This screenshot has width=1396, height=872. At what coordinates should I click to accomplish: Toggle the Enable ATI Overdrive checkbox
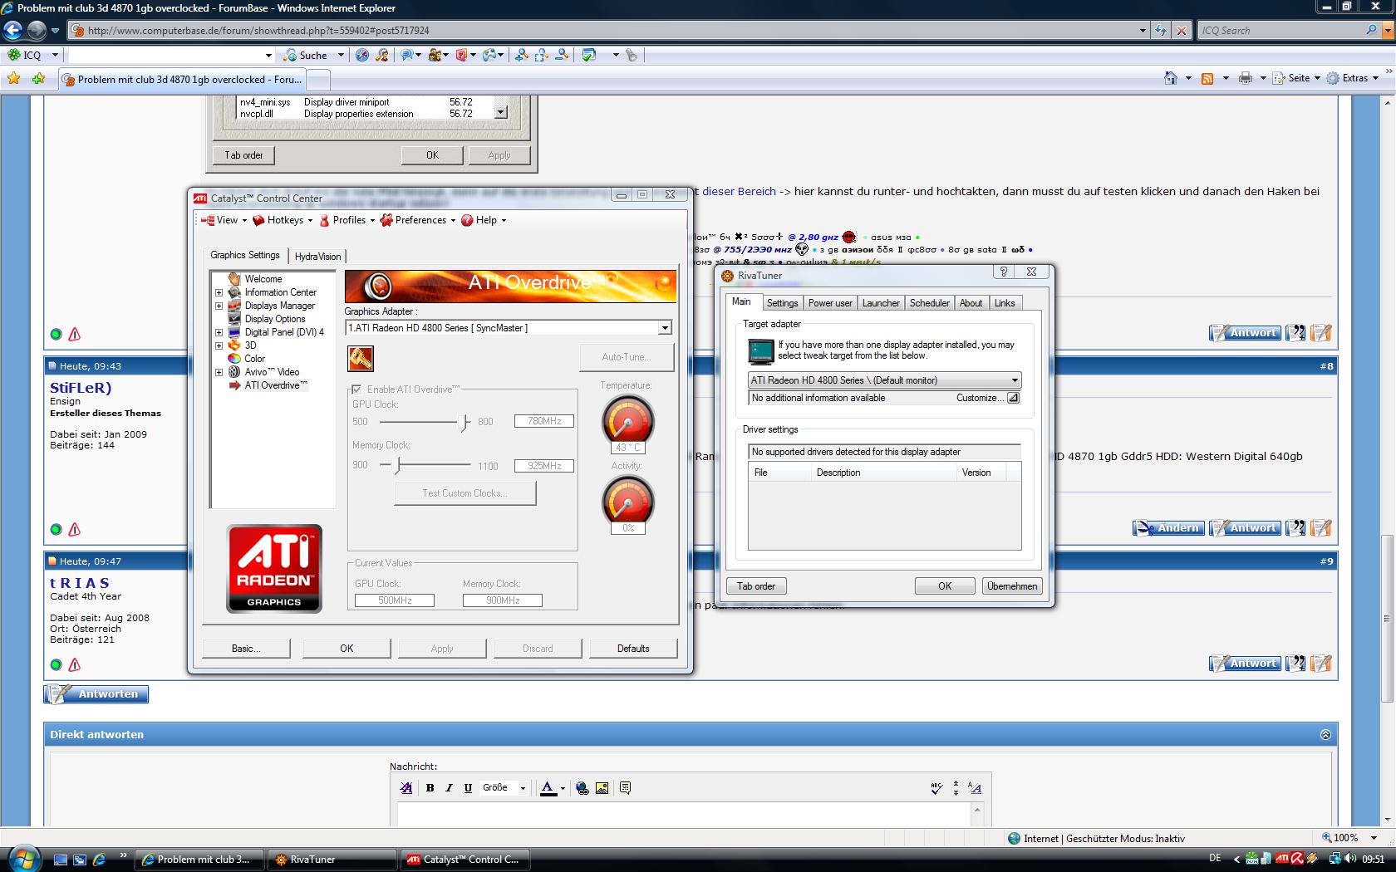click(356, 389)
